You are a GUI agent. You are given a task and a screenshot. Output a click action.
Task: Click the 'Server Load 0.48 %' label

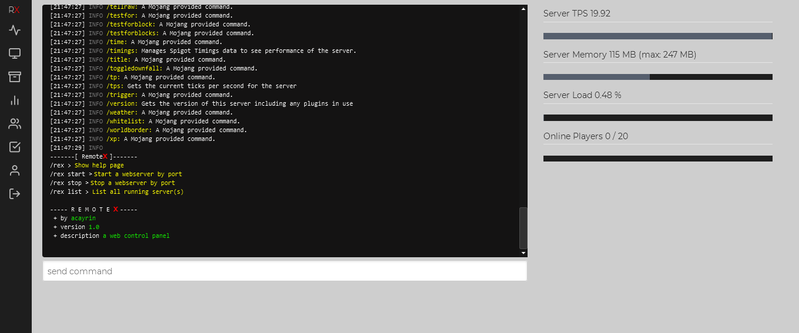[x=582, y=95]
